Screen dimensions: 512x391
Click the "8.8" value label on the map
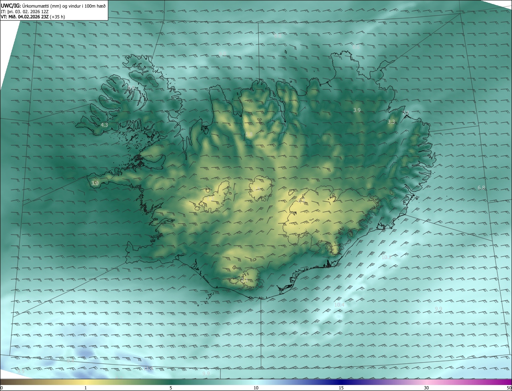[278, 36]
